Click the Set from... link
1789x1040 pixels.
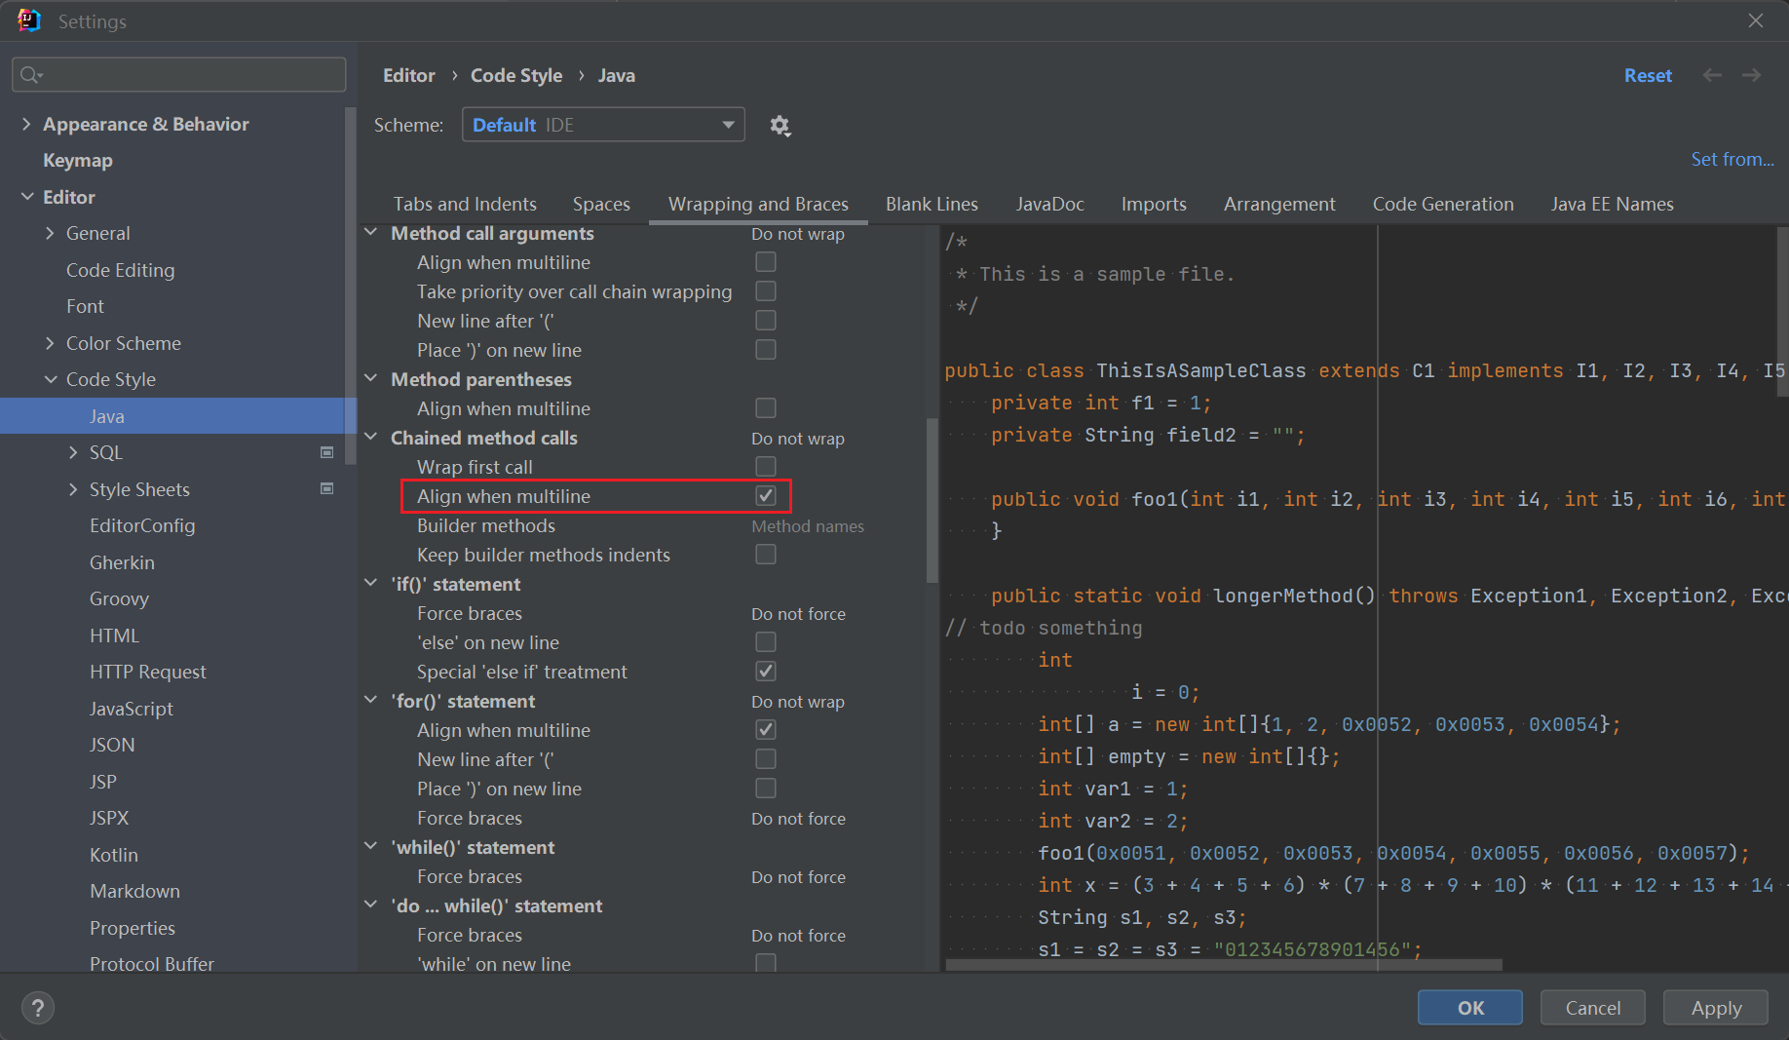click(1733, 159)
